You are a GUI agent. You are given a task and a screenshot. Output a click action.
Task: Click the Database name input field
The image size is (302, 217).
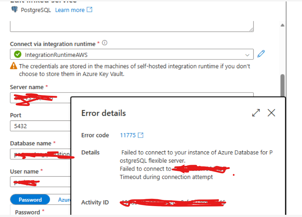[40, 154]
